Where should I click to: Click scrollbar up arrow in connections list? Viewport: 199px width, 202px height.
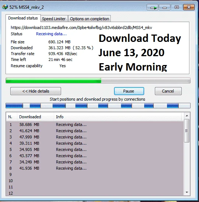187,116
